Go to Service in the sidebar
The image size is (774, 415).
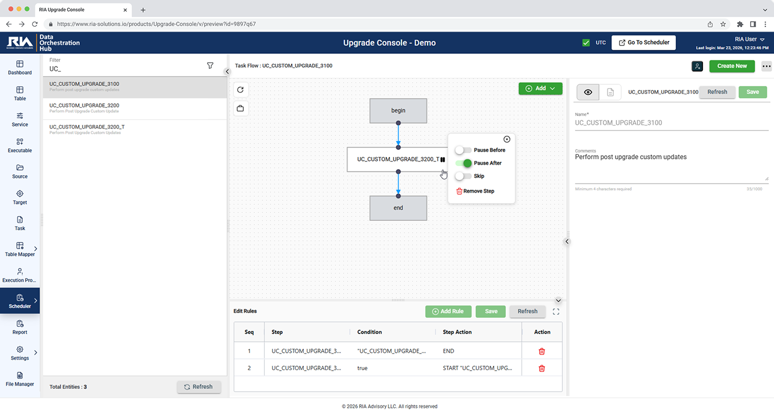tap(20, 120)
